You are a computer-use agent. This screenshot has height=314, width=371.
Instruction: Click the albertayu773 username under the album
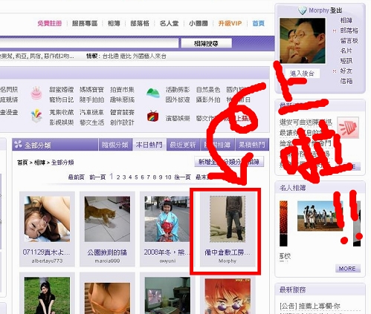pos(47,261)
